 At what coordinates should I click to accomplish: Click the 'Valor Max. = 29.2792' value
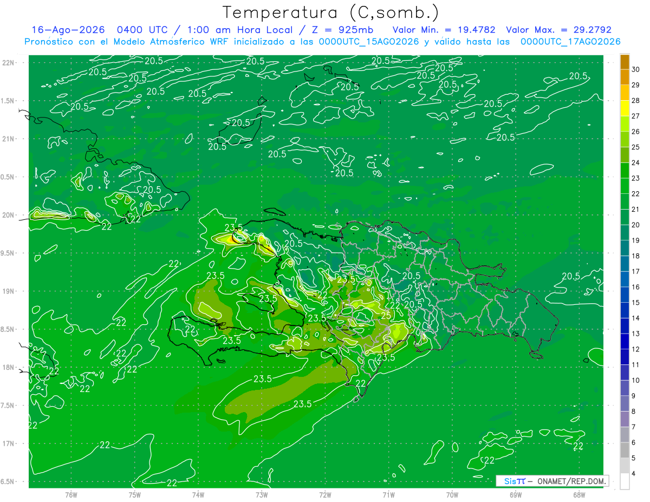pos(558,30)
